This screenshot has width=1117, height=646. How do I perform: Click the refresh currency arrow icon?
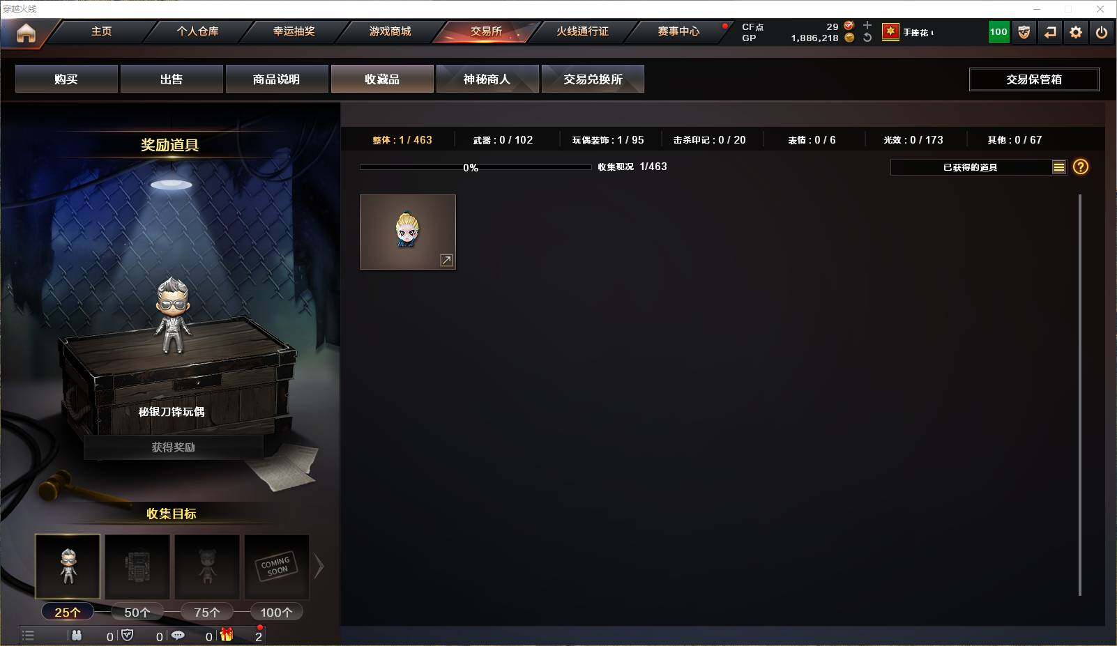click(867, 38)
